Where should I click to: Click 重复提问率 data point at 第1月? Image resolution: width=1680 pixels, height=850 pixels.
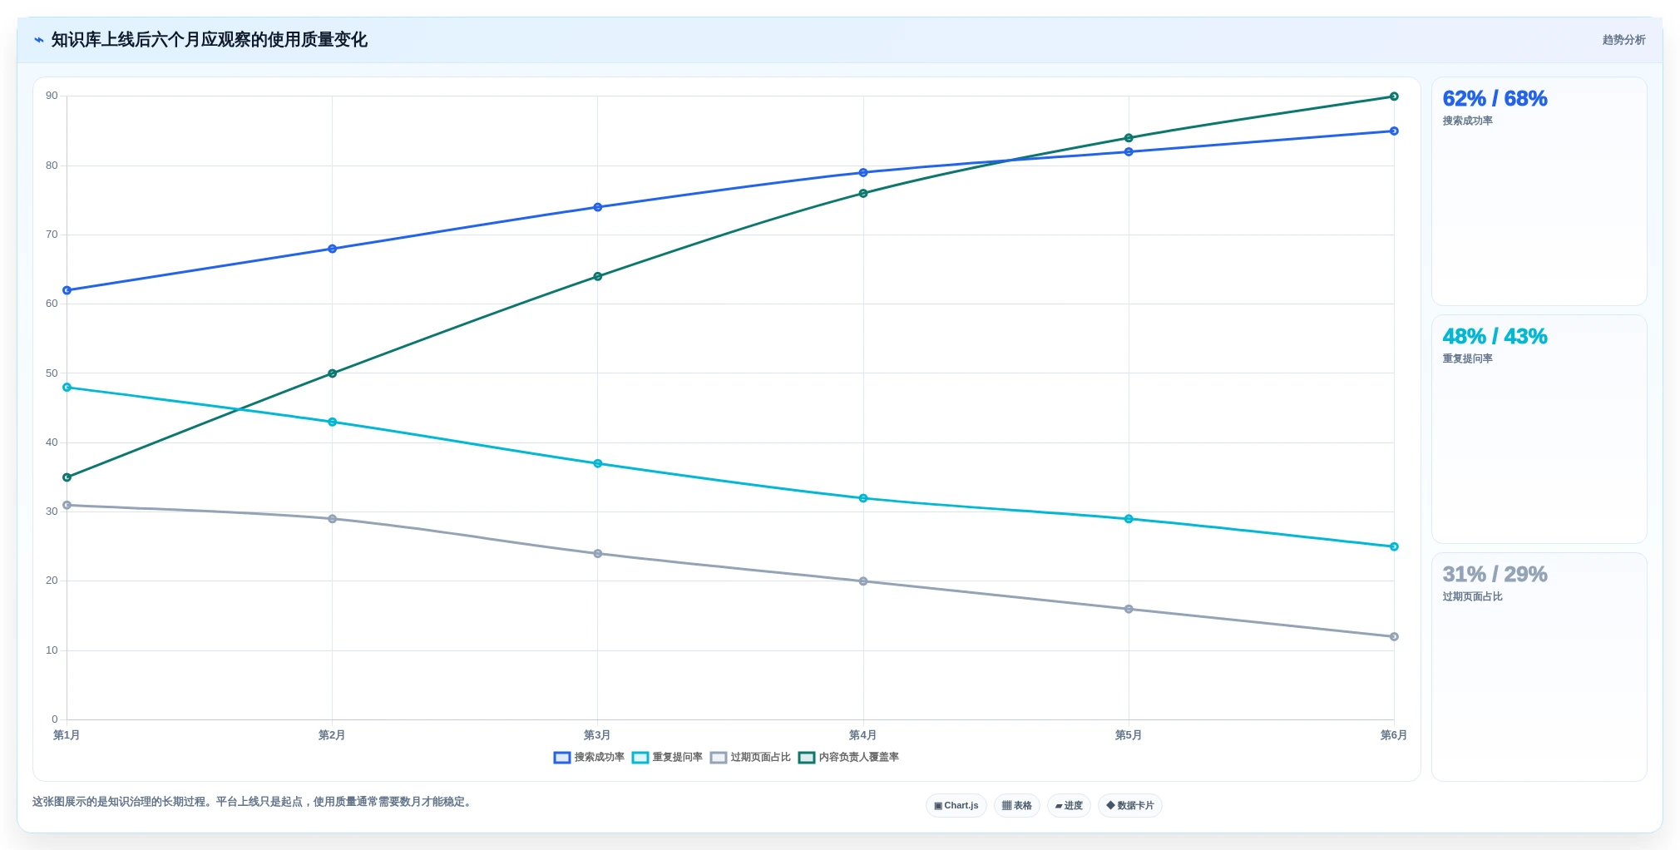pos(67,388)
